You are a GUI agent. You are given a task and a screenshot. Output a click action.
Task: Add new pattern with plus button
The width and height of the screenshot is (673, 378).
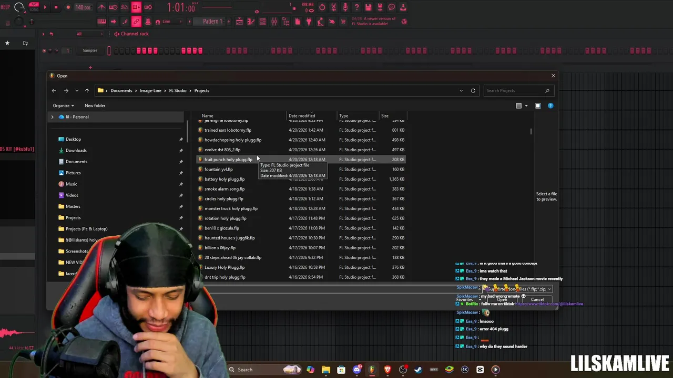[x=228, y=22]
